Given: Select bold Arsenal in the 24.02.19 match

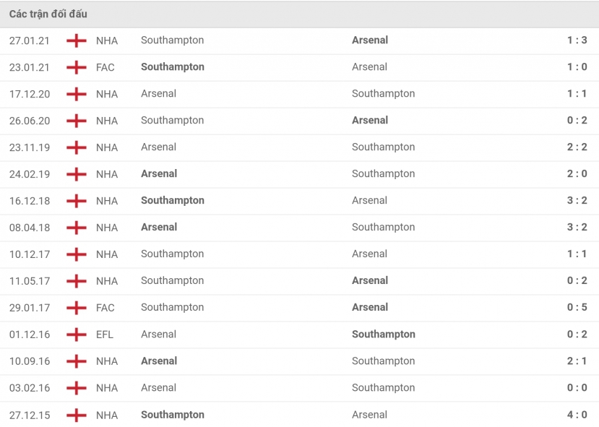Looking at the screenshot, I should [x=159, y=174].
